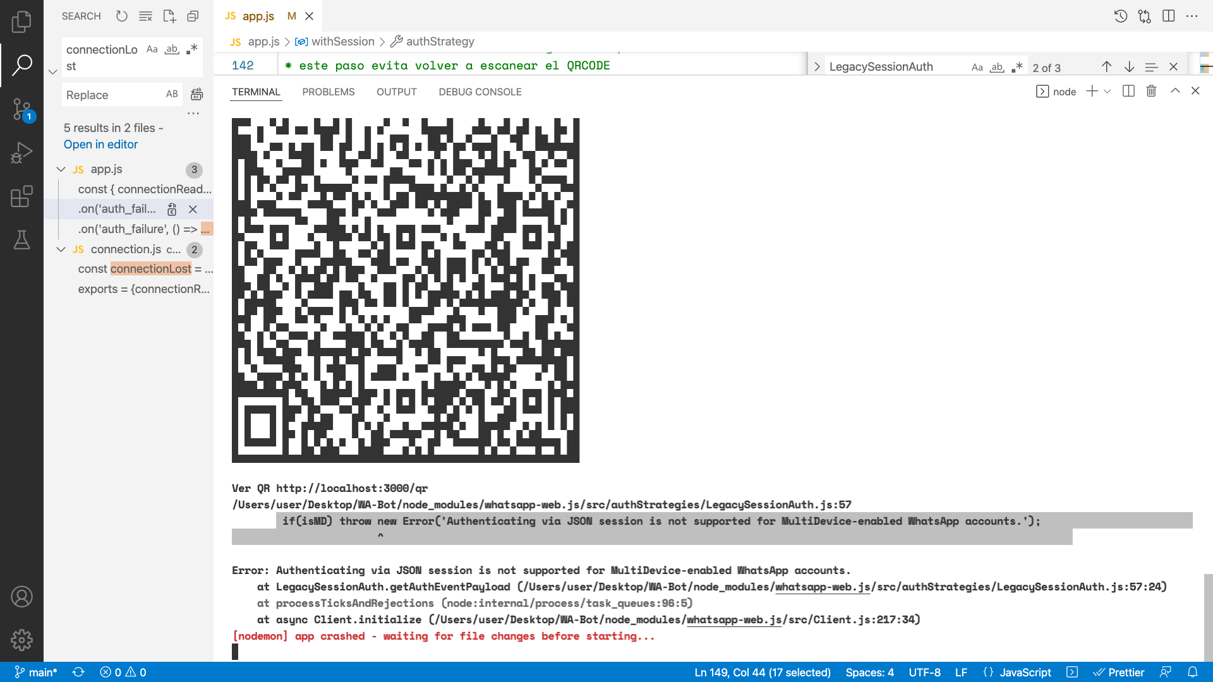Open editor more actions menu
Image resolution: width=1213 pixels, height=682 pixels.
(x=1192, y=16)
